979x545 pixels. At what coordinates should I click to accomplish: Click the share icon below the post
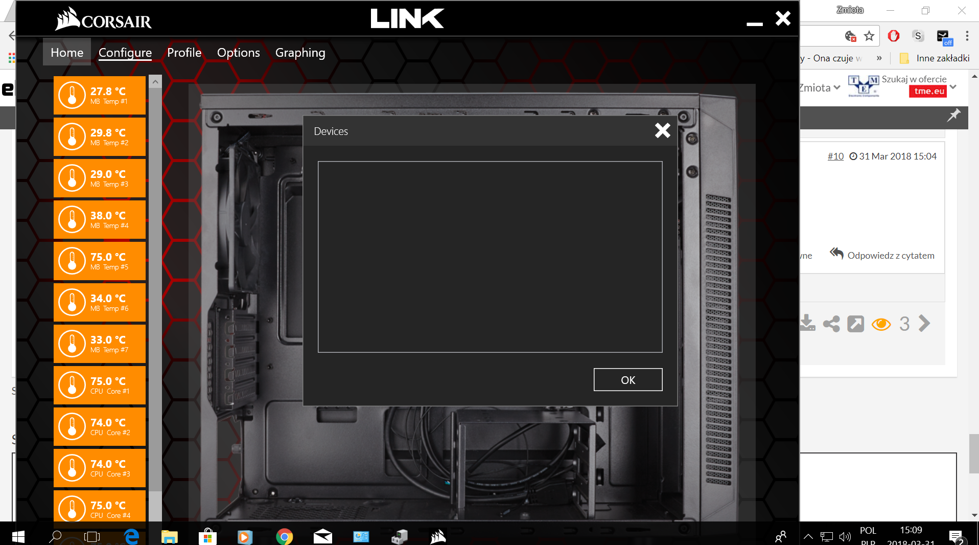click(x=831, y=324)
